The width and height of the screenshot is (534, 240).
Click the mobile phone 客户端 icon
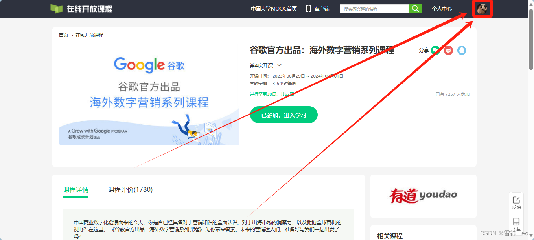pyautogui.click(x=309, y=9)
